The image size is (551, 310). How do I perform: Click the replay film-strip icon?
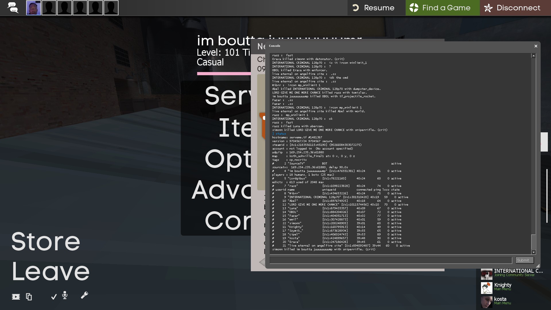click(16, 297)
